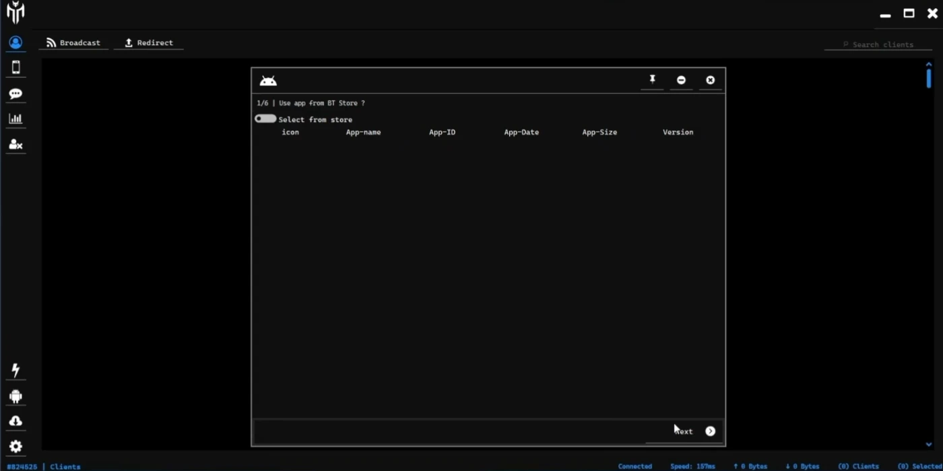Click the App-Size column header
The height and width of the screenshot is (471, 943).
click(599, 132)
